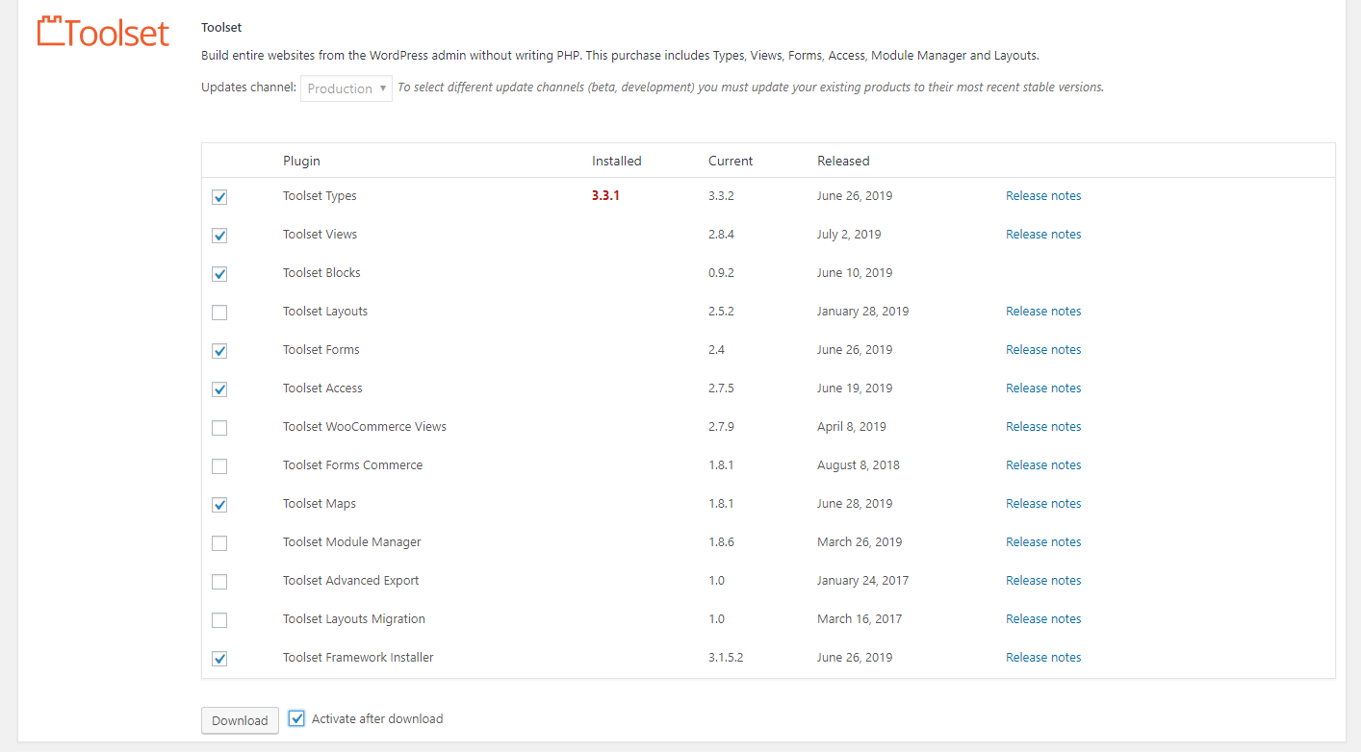Open Release notes for Toolset Access
Screen dimensions: 1361x752
1043,389
